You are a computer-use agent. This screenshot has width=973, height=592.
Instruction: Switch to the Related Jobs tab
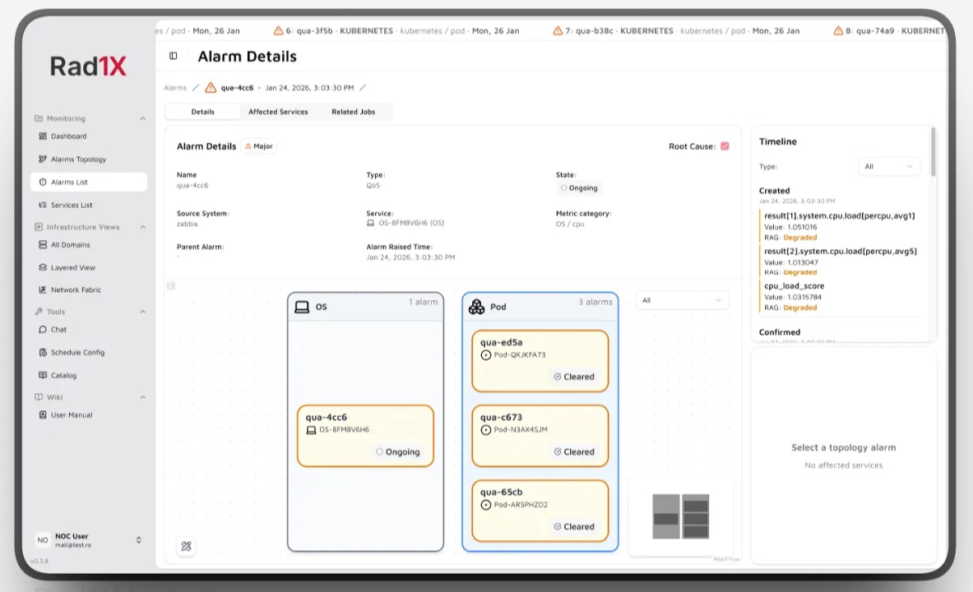(353, 112)
